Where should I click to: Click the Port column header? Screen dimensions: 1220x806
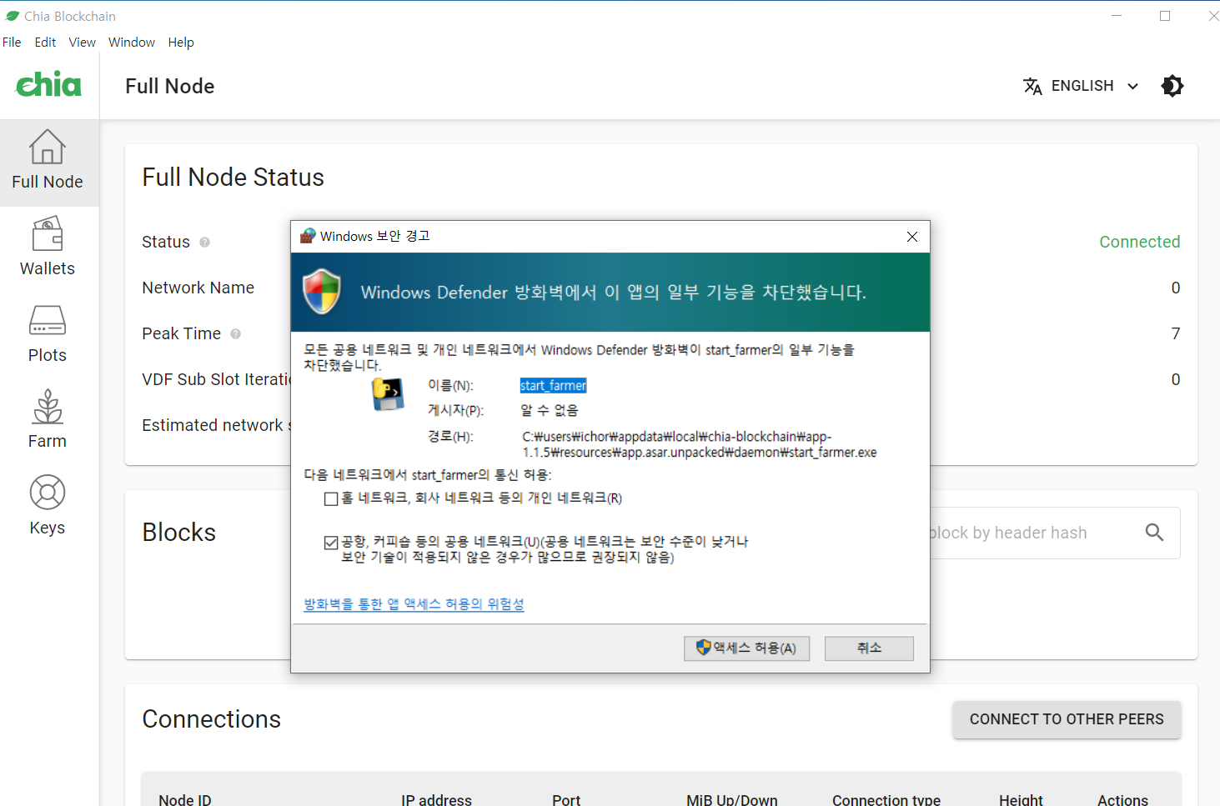(566, 799)
